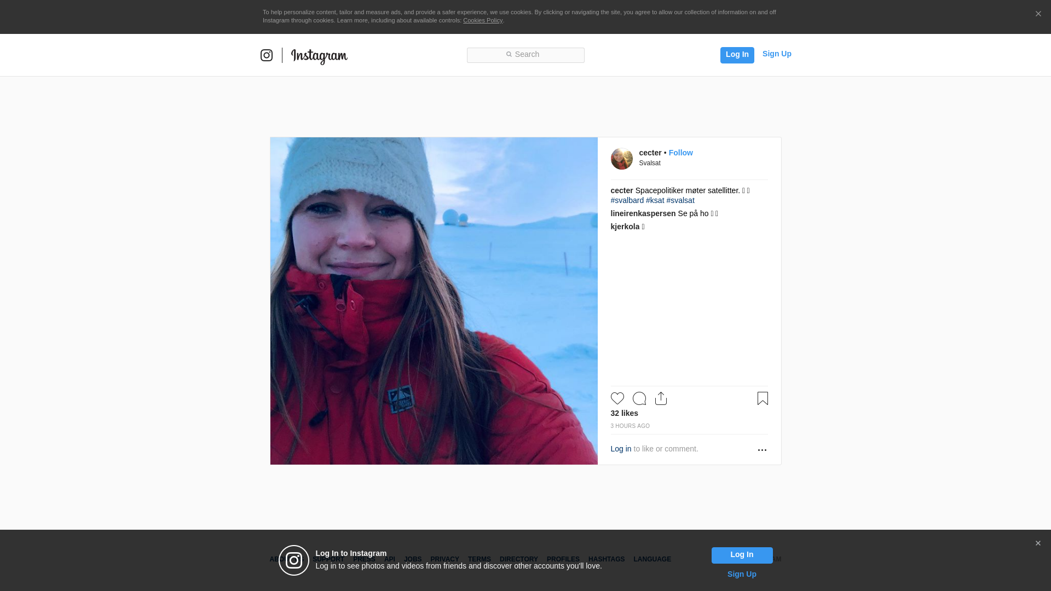
Task: Open the 3 HOURS AGO timestamp
Action: [630, 426]
